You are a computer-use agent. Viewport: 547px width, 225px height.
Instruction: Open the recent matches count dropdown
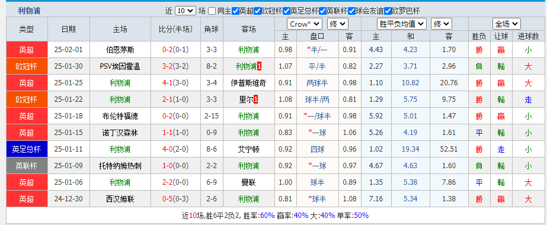185,11
